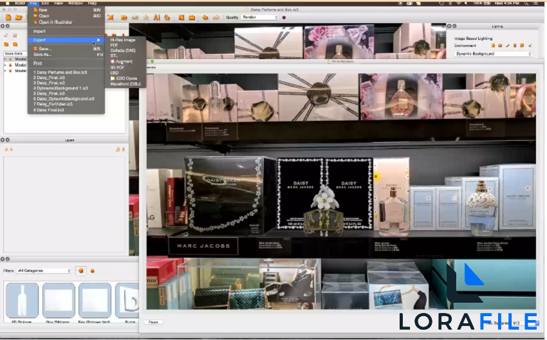The image size is (547, 340).
Task: Click the orange arrow icon after frame icon
Action: [x=124, y=17]
